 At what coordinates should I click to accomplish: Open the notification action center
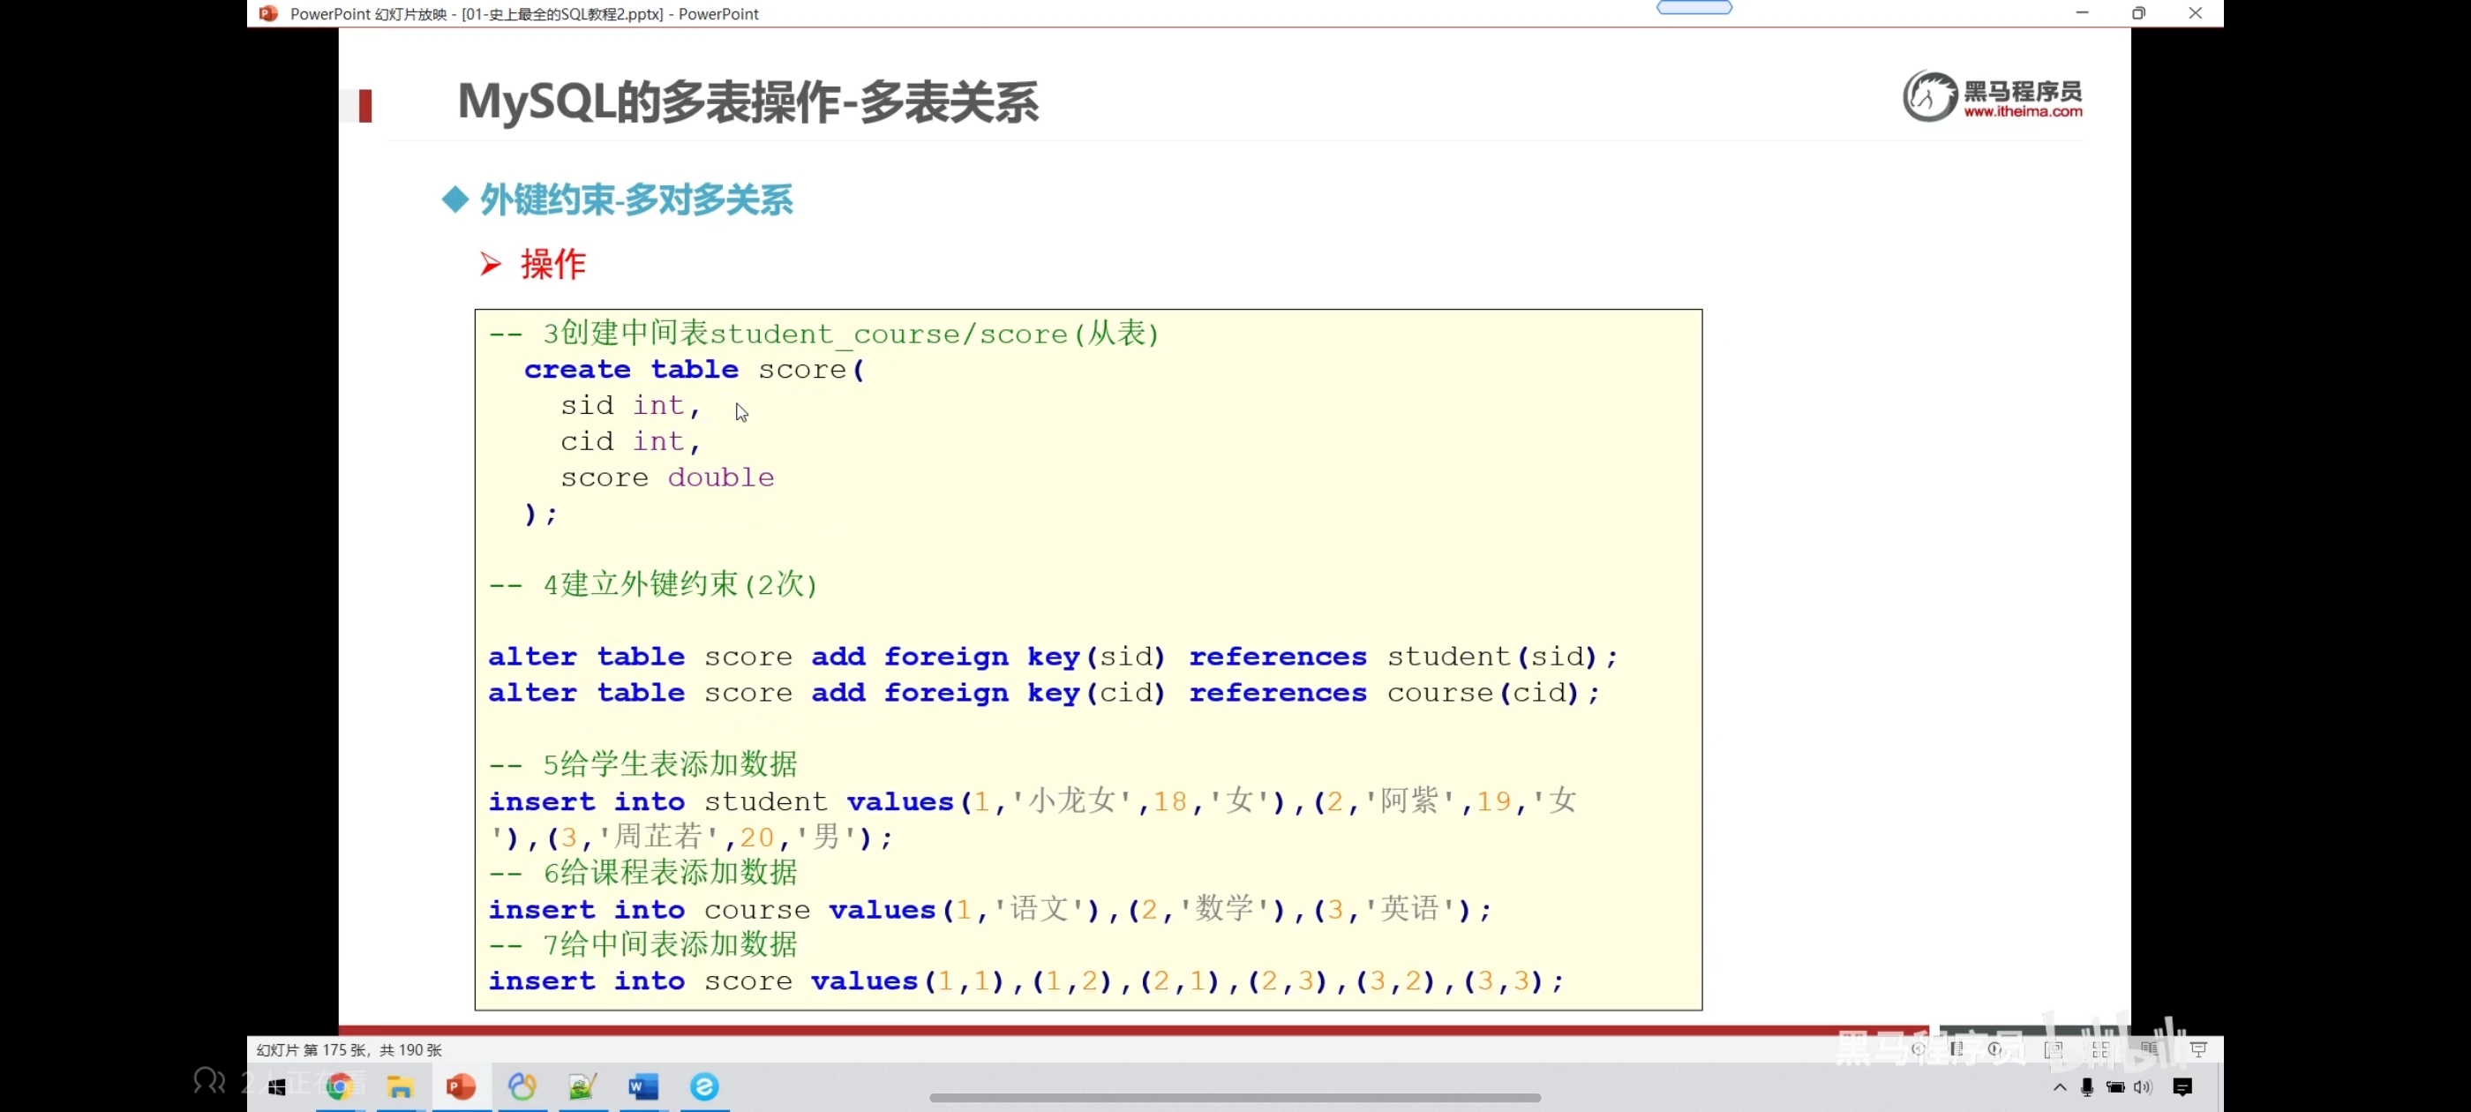[x=2182, y=1087]
